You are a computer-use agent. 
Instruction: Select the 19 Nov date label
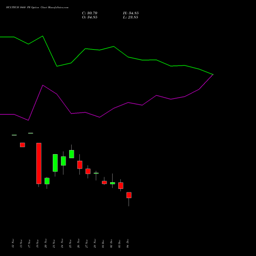[x=37, y=243]
